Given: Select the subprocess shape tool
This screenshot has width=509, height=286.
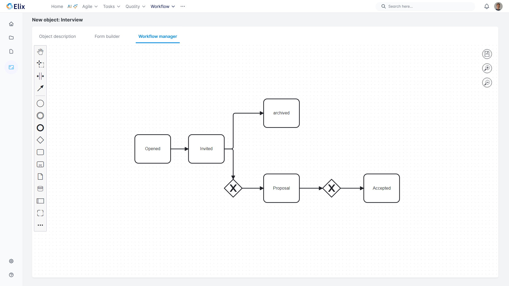Looking at the screenshot, I should click(40, 164).
